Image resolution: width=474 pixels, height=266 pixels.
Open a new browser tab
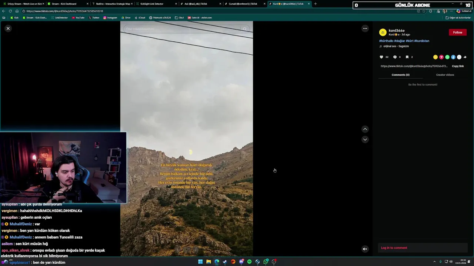[316, 4]
